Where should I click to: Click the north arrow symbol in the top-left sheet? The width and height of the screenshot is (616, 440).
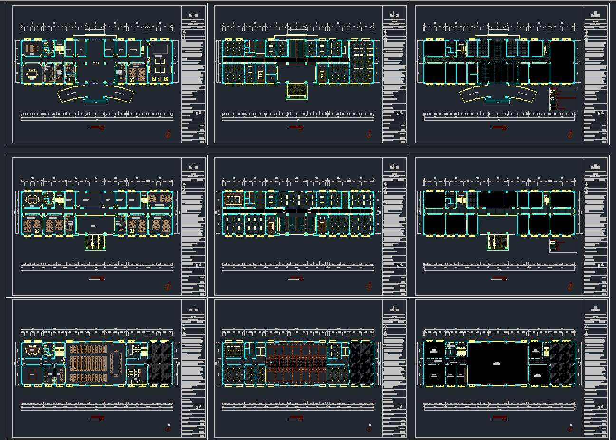168,134
